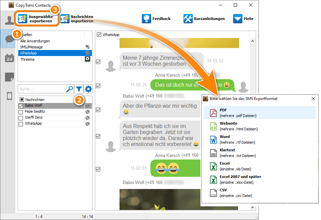Open the filter funnel icon
This screenshot has height=220, width=321.
pyautogui.click(x=79, y=89)
